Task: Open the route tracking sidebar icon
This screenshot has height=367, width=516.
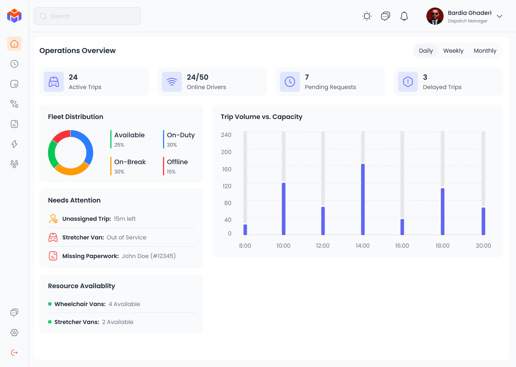Action: click(14, 104)
